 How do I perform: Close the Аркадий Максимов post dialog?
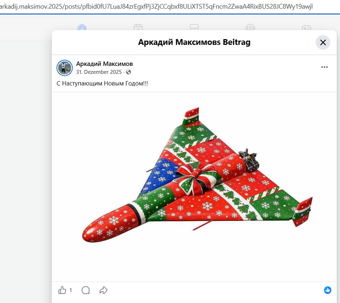tap(323, 42)
